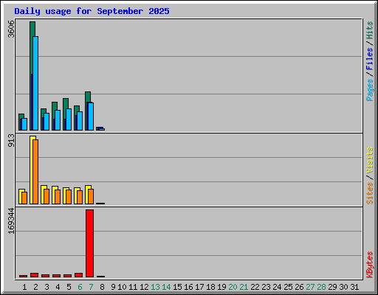Screen dimensions: 378x295
Task: Click the 913 visits axis value
Action: 11,140
